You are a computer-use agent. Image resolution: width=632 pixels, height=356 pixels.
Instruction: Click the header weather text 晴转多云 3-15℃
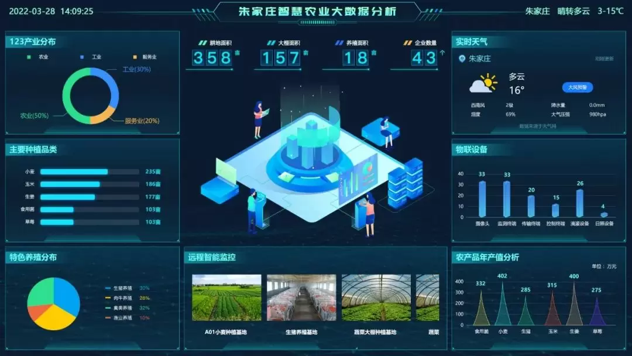click(590, 11)
